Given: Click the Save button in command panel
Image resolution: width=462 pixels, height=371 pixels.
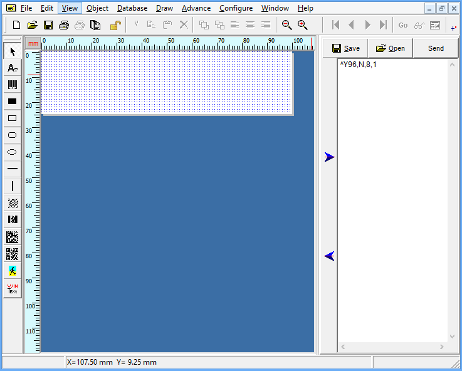Looking at the screenshot, I should point(345,48).
